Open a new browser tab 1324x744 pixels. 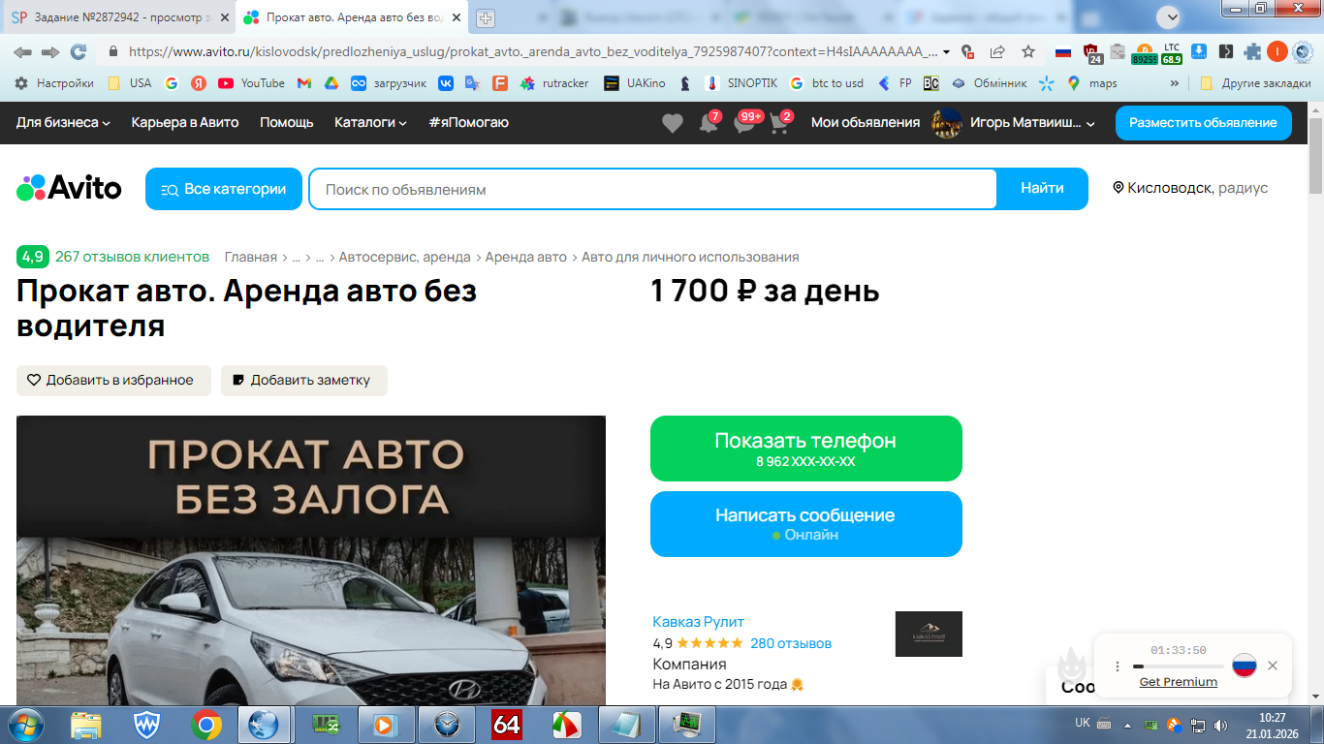[x=486, y=17]
